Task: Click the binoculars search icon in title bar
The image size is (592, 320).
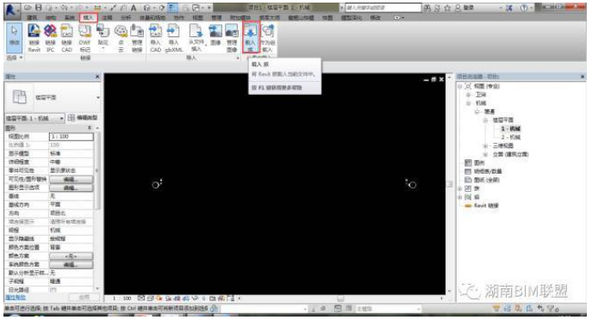Action: (x=427, y=8)
